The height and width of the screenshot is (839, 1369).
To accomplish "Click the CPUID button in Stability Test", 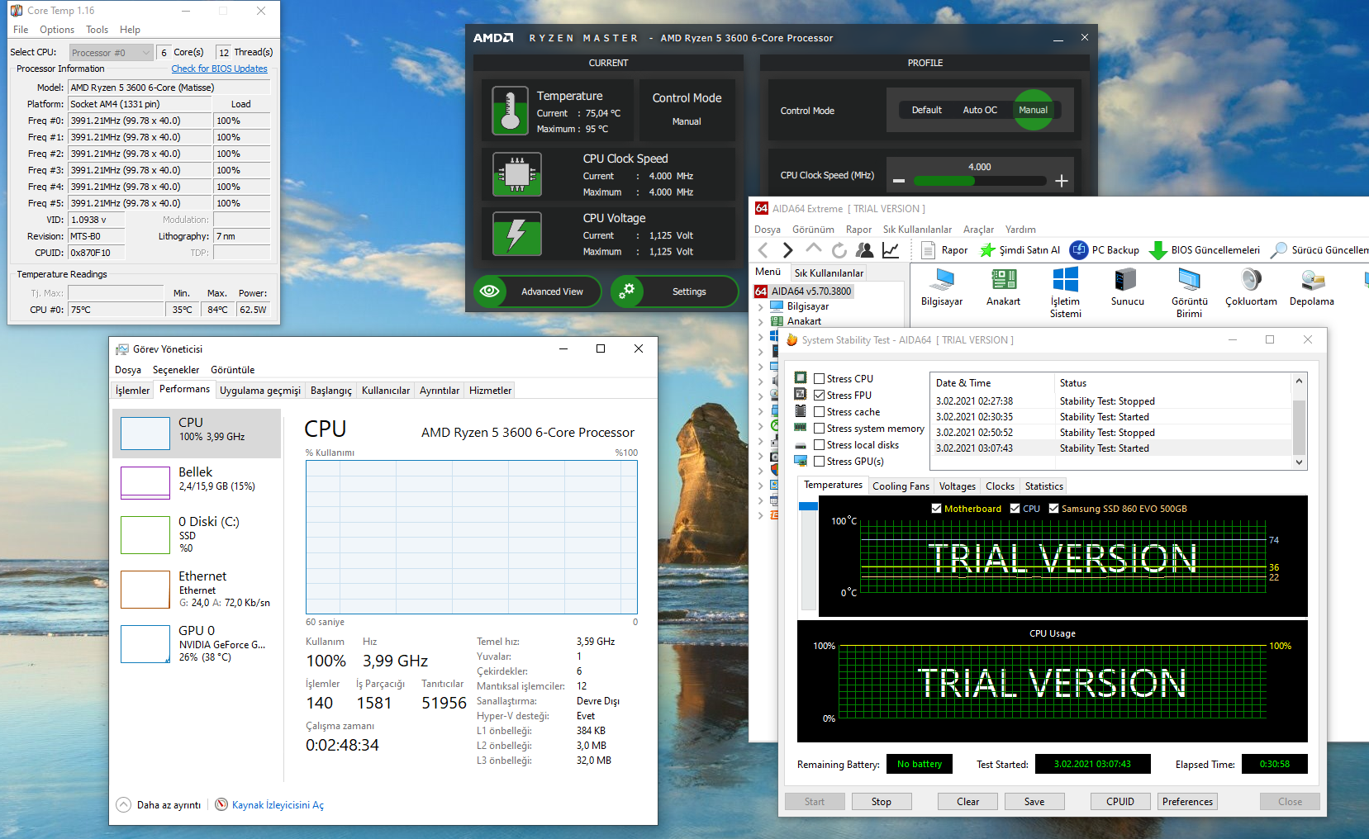I will coord(1120,802).
